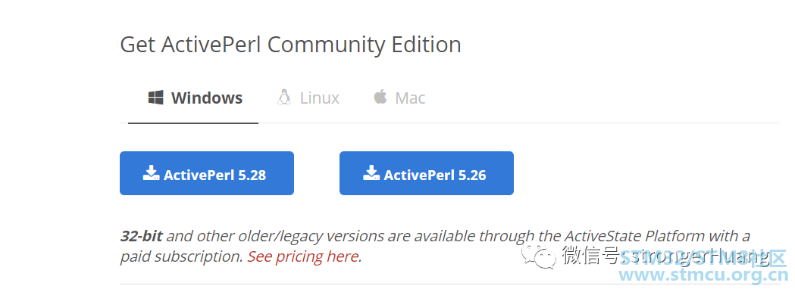The image size is (795, 292).
Task: Click the Apple logo icon
Action: point(380,97)
